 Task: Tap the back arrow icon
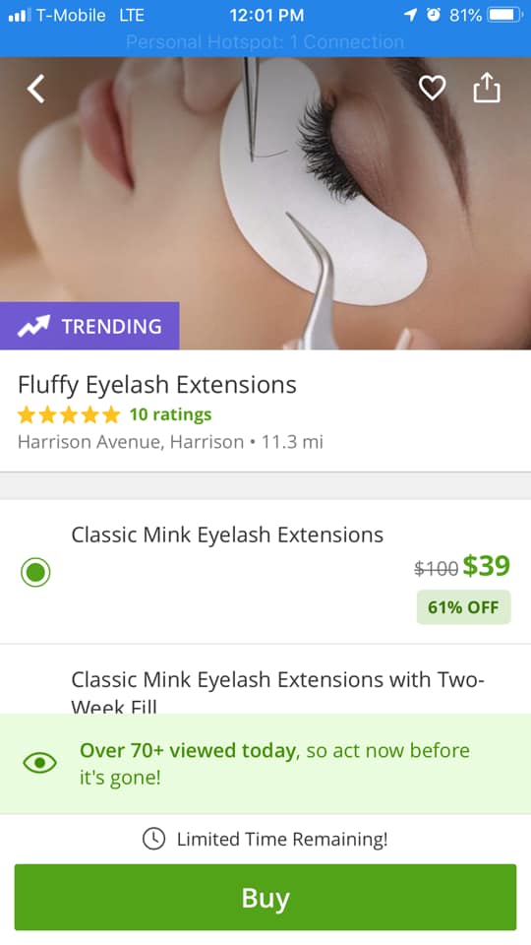tap(36, 89)
